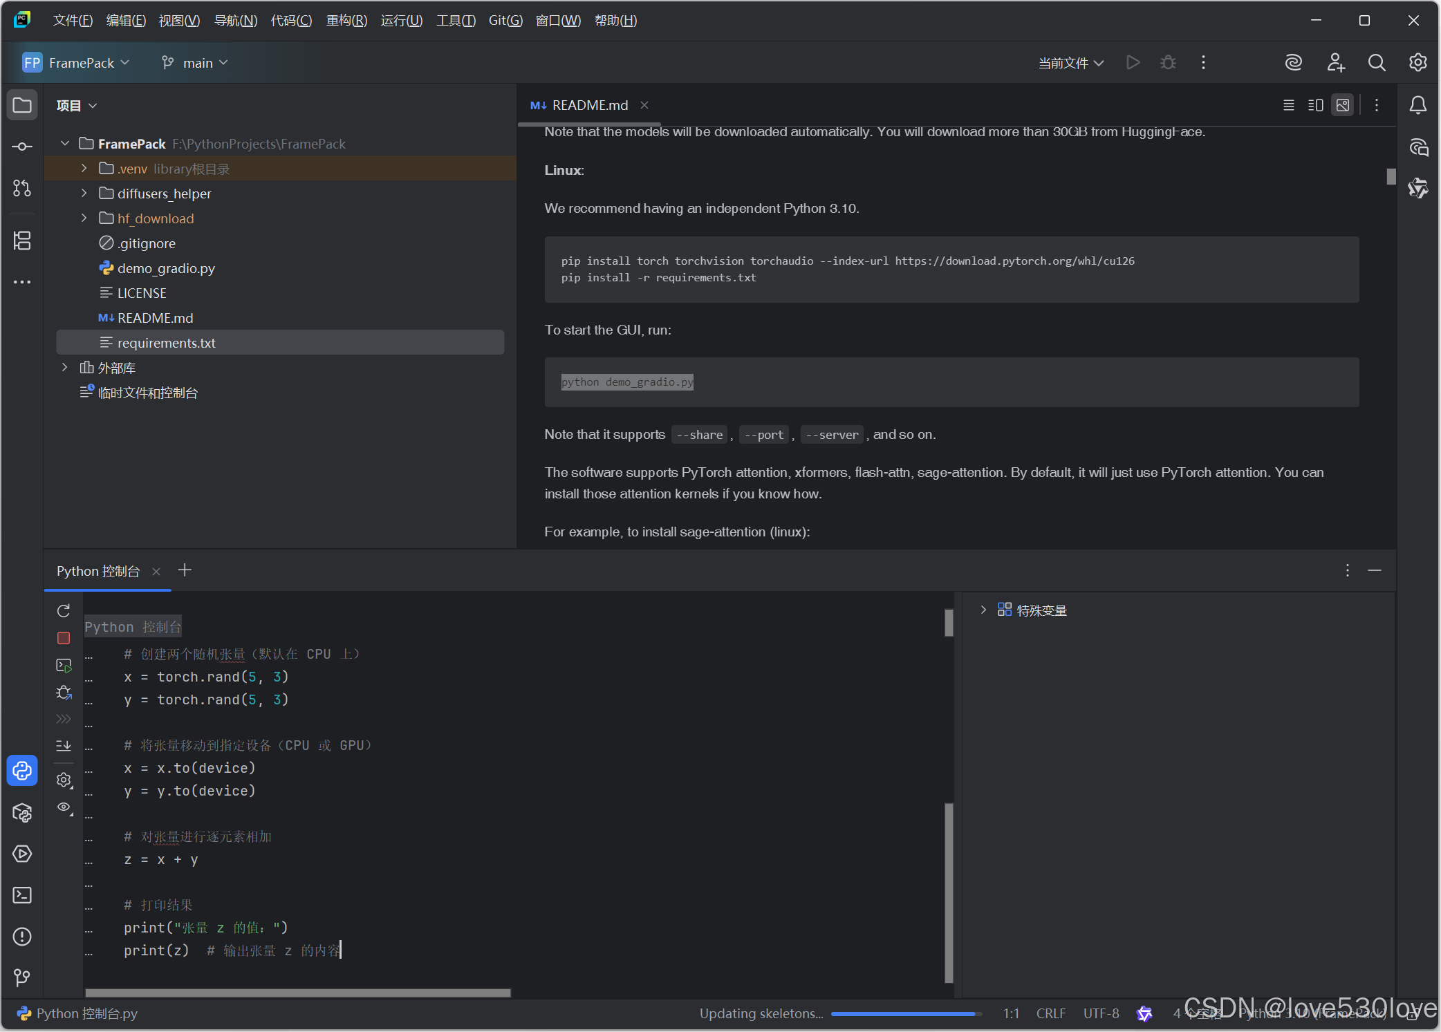
Task: Open demo_gradio.py from project tree
Action: click(x=166, y=268)
